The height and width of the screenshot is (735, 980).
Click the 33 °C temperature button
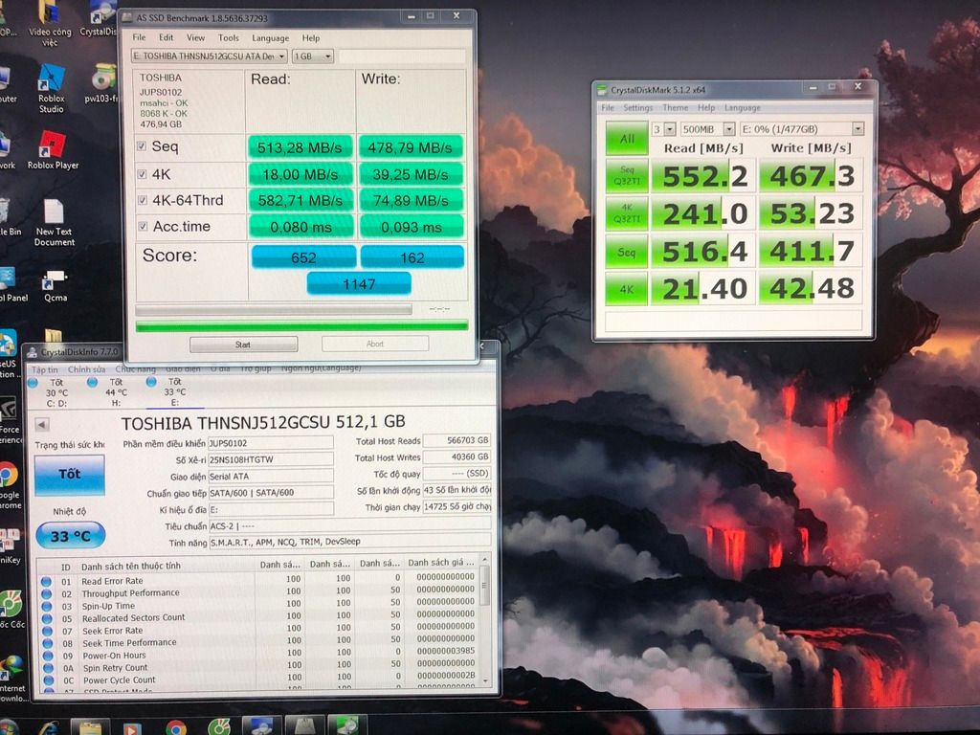[71, 536]
